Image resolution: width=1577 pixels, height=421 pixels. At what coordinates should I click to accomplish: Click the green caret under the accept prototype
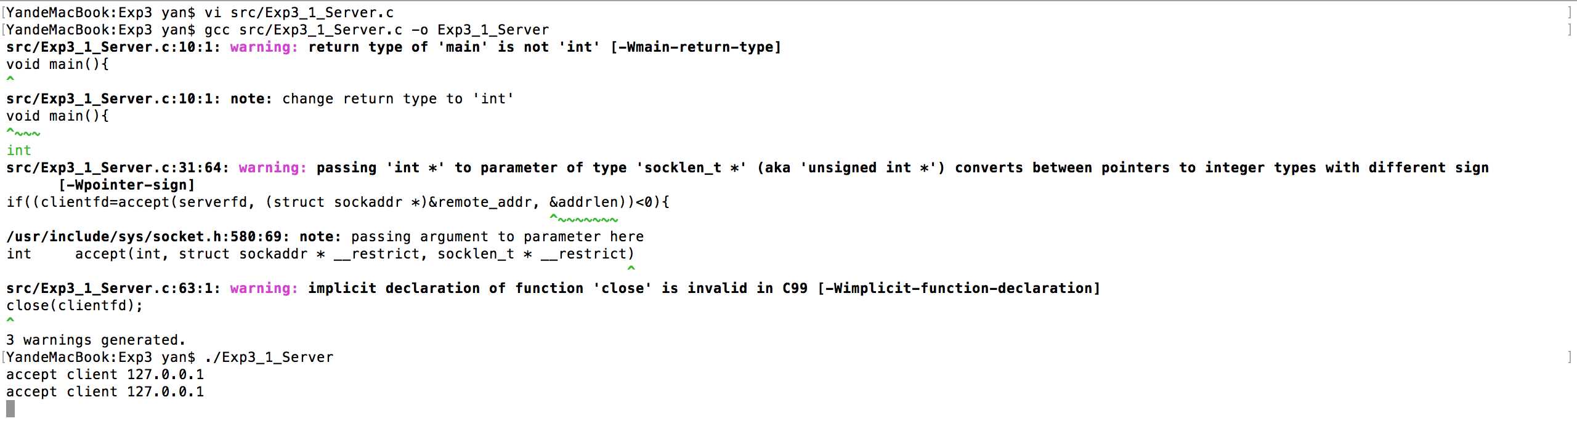[x=631, y=269]
